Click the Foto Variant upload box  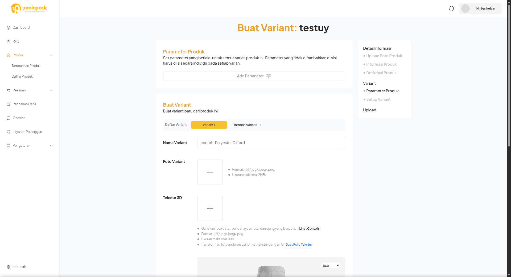pos(210,172)
